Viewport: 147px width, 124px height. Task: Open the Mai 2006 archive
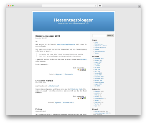pos(97,86)
